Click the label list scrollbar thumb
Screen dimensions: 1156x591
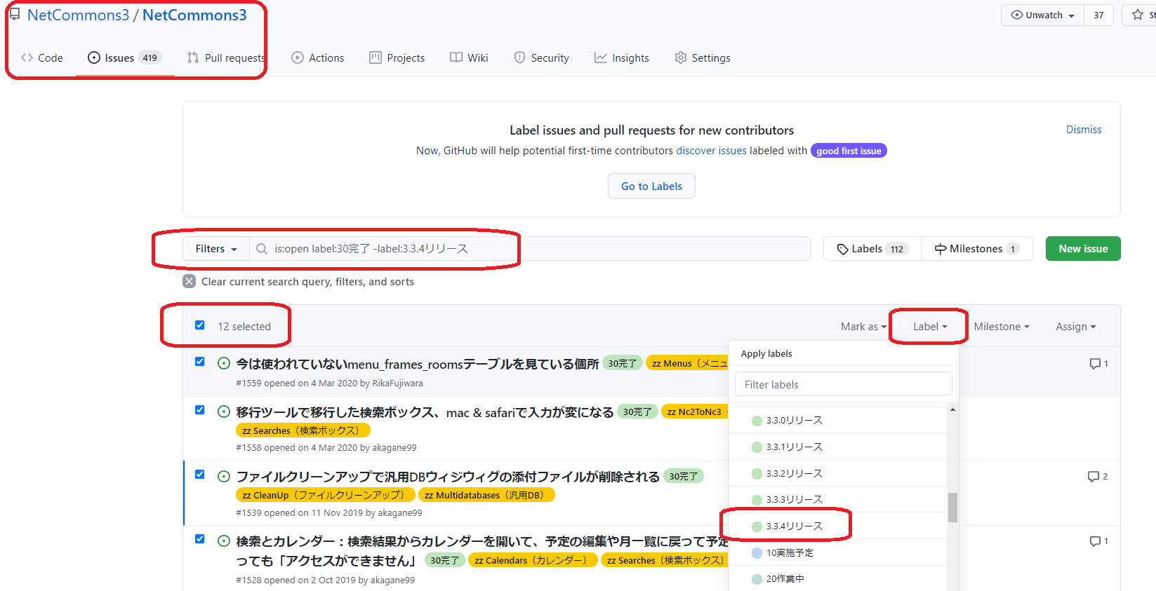click(x=952, y=507)
